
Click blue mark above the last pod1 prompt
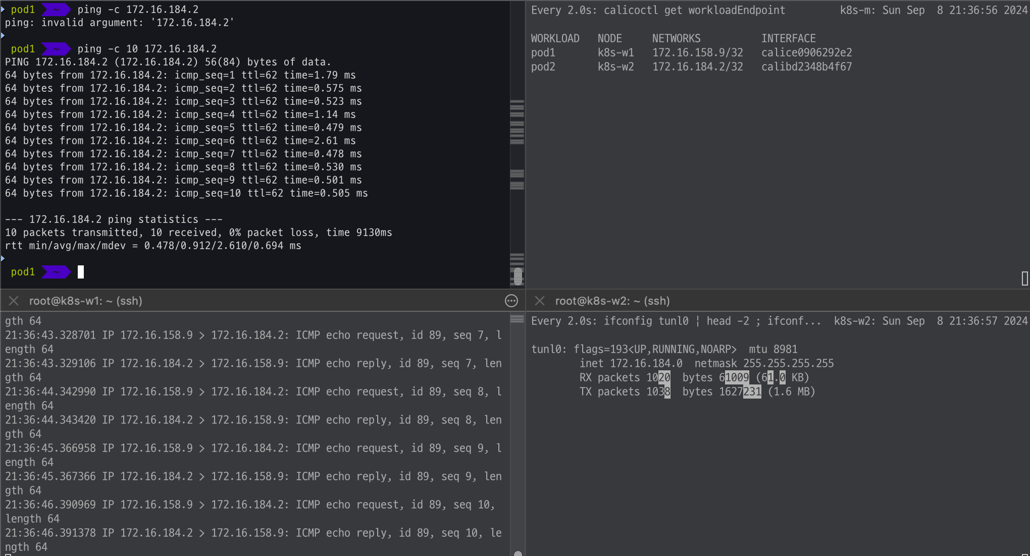(x=3, y=258)
